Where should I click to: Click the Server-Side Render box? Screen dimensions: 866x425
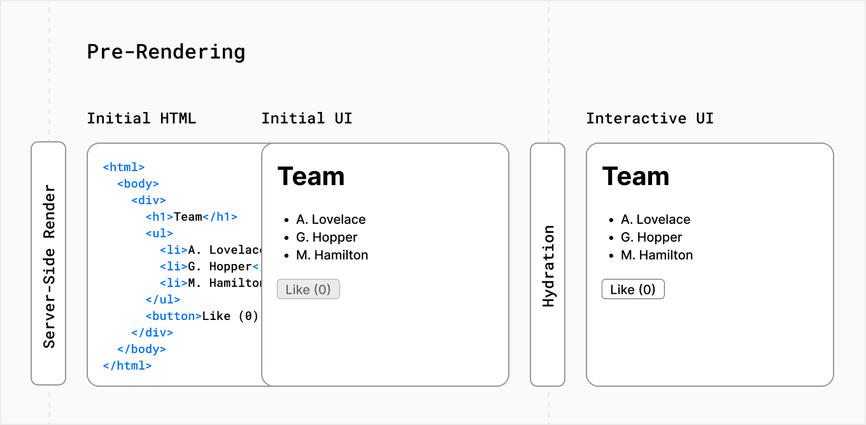coord(48,263)
